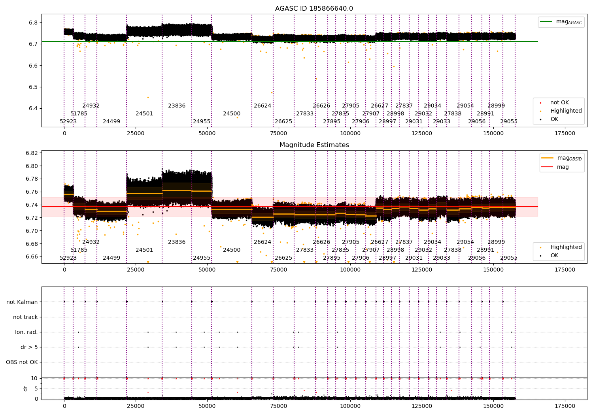The width and height of the screenshot is (593, 415).
Task: Click OBSID label 29054 in the top plot
Action: [x=465, y=106]
